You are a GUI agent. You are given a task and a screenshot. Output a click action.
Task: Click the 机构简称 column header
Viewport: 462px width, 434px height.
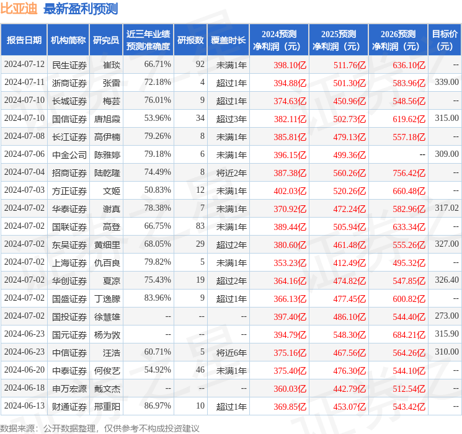click(68, 40)
